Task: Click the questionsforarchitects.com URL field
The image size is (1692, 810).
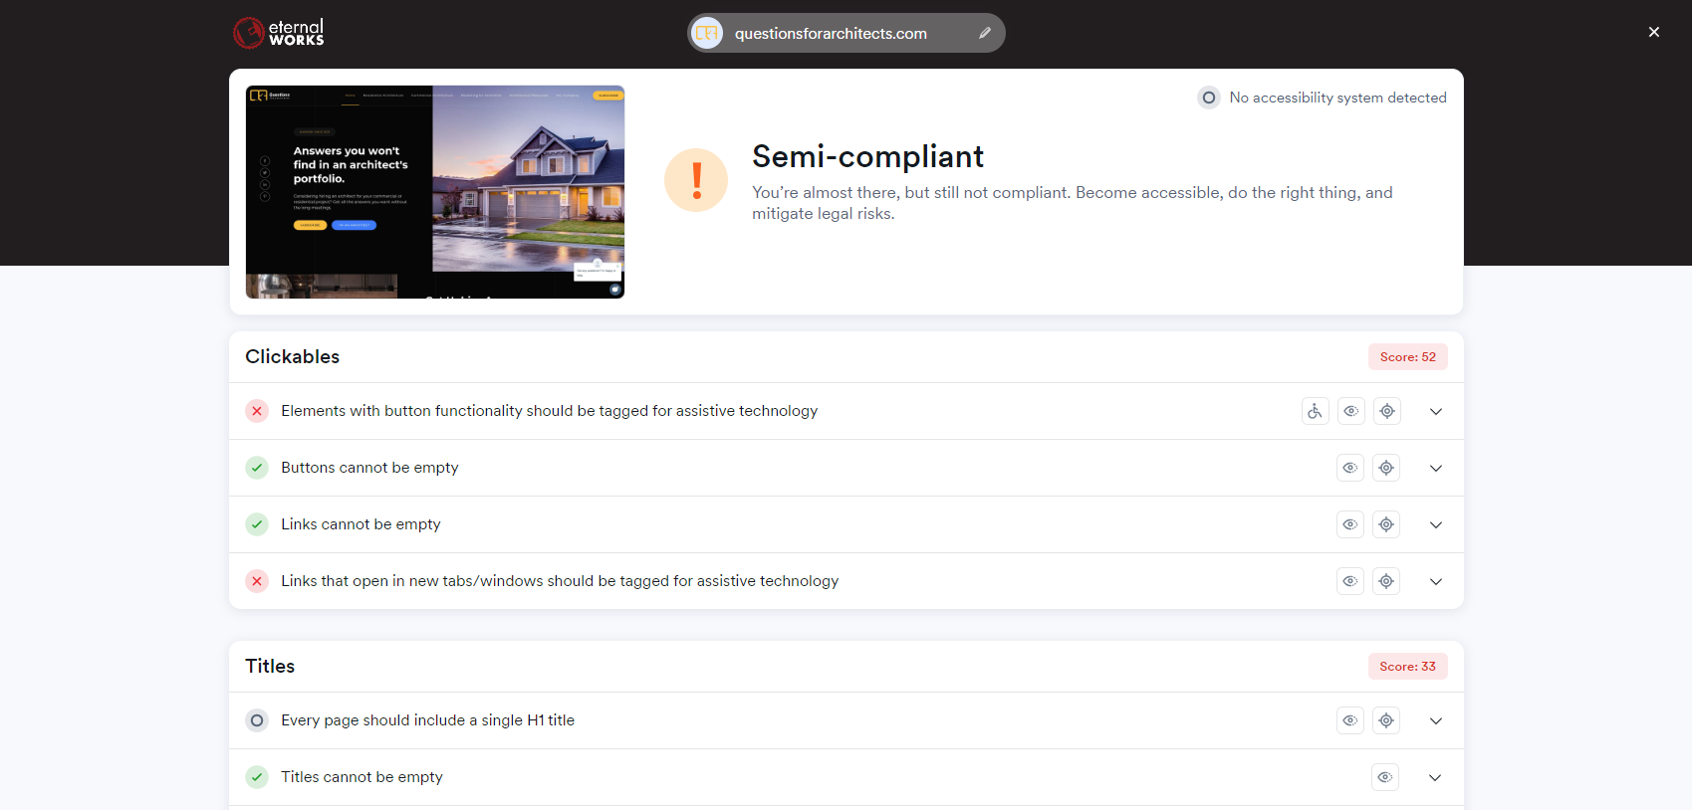Action: (x=831, y=33)
